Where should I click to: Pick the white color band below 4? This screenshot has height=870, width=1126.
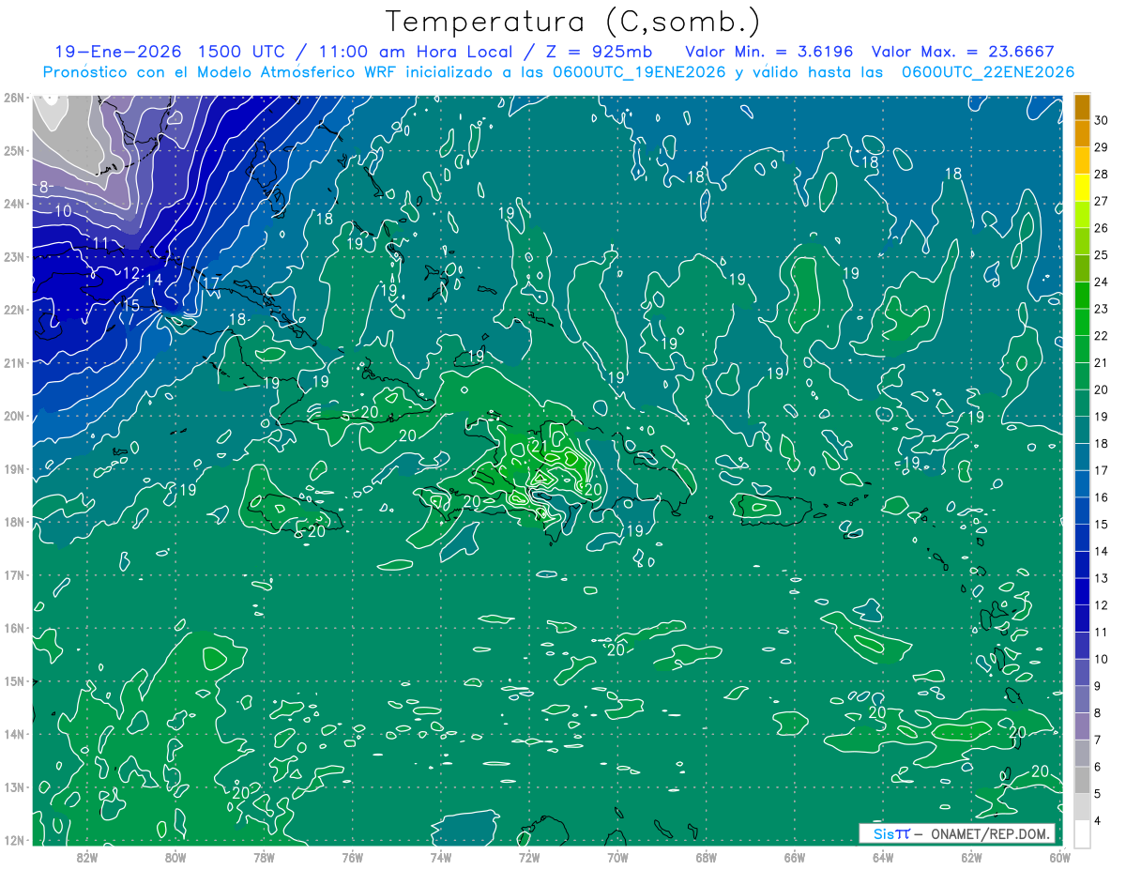coord(1082,833)
